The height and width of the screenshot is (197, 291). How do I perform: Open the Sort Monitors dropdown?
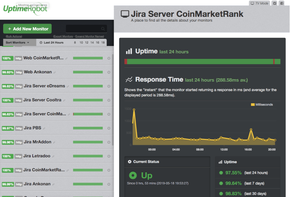click(x=18, y=42)
